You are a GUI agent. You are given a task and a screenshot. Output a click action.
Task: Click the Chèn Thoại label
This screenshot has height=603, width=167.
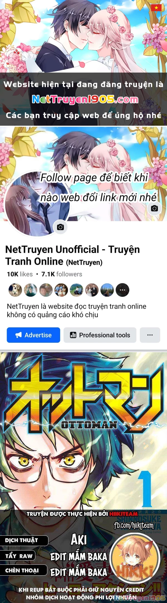tap(22, 570)
